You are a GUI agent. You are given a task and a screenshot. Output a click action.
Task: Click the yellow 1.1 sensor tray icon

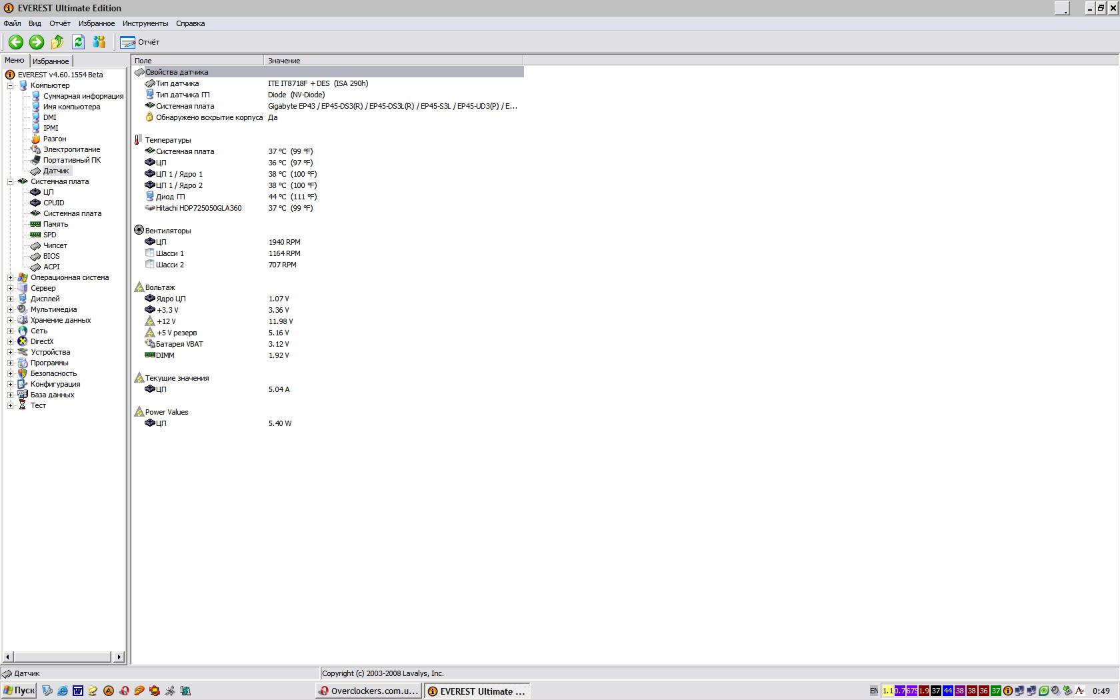pyautogui.click(x=888, y=691)
